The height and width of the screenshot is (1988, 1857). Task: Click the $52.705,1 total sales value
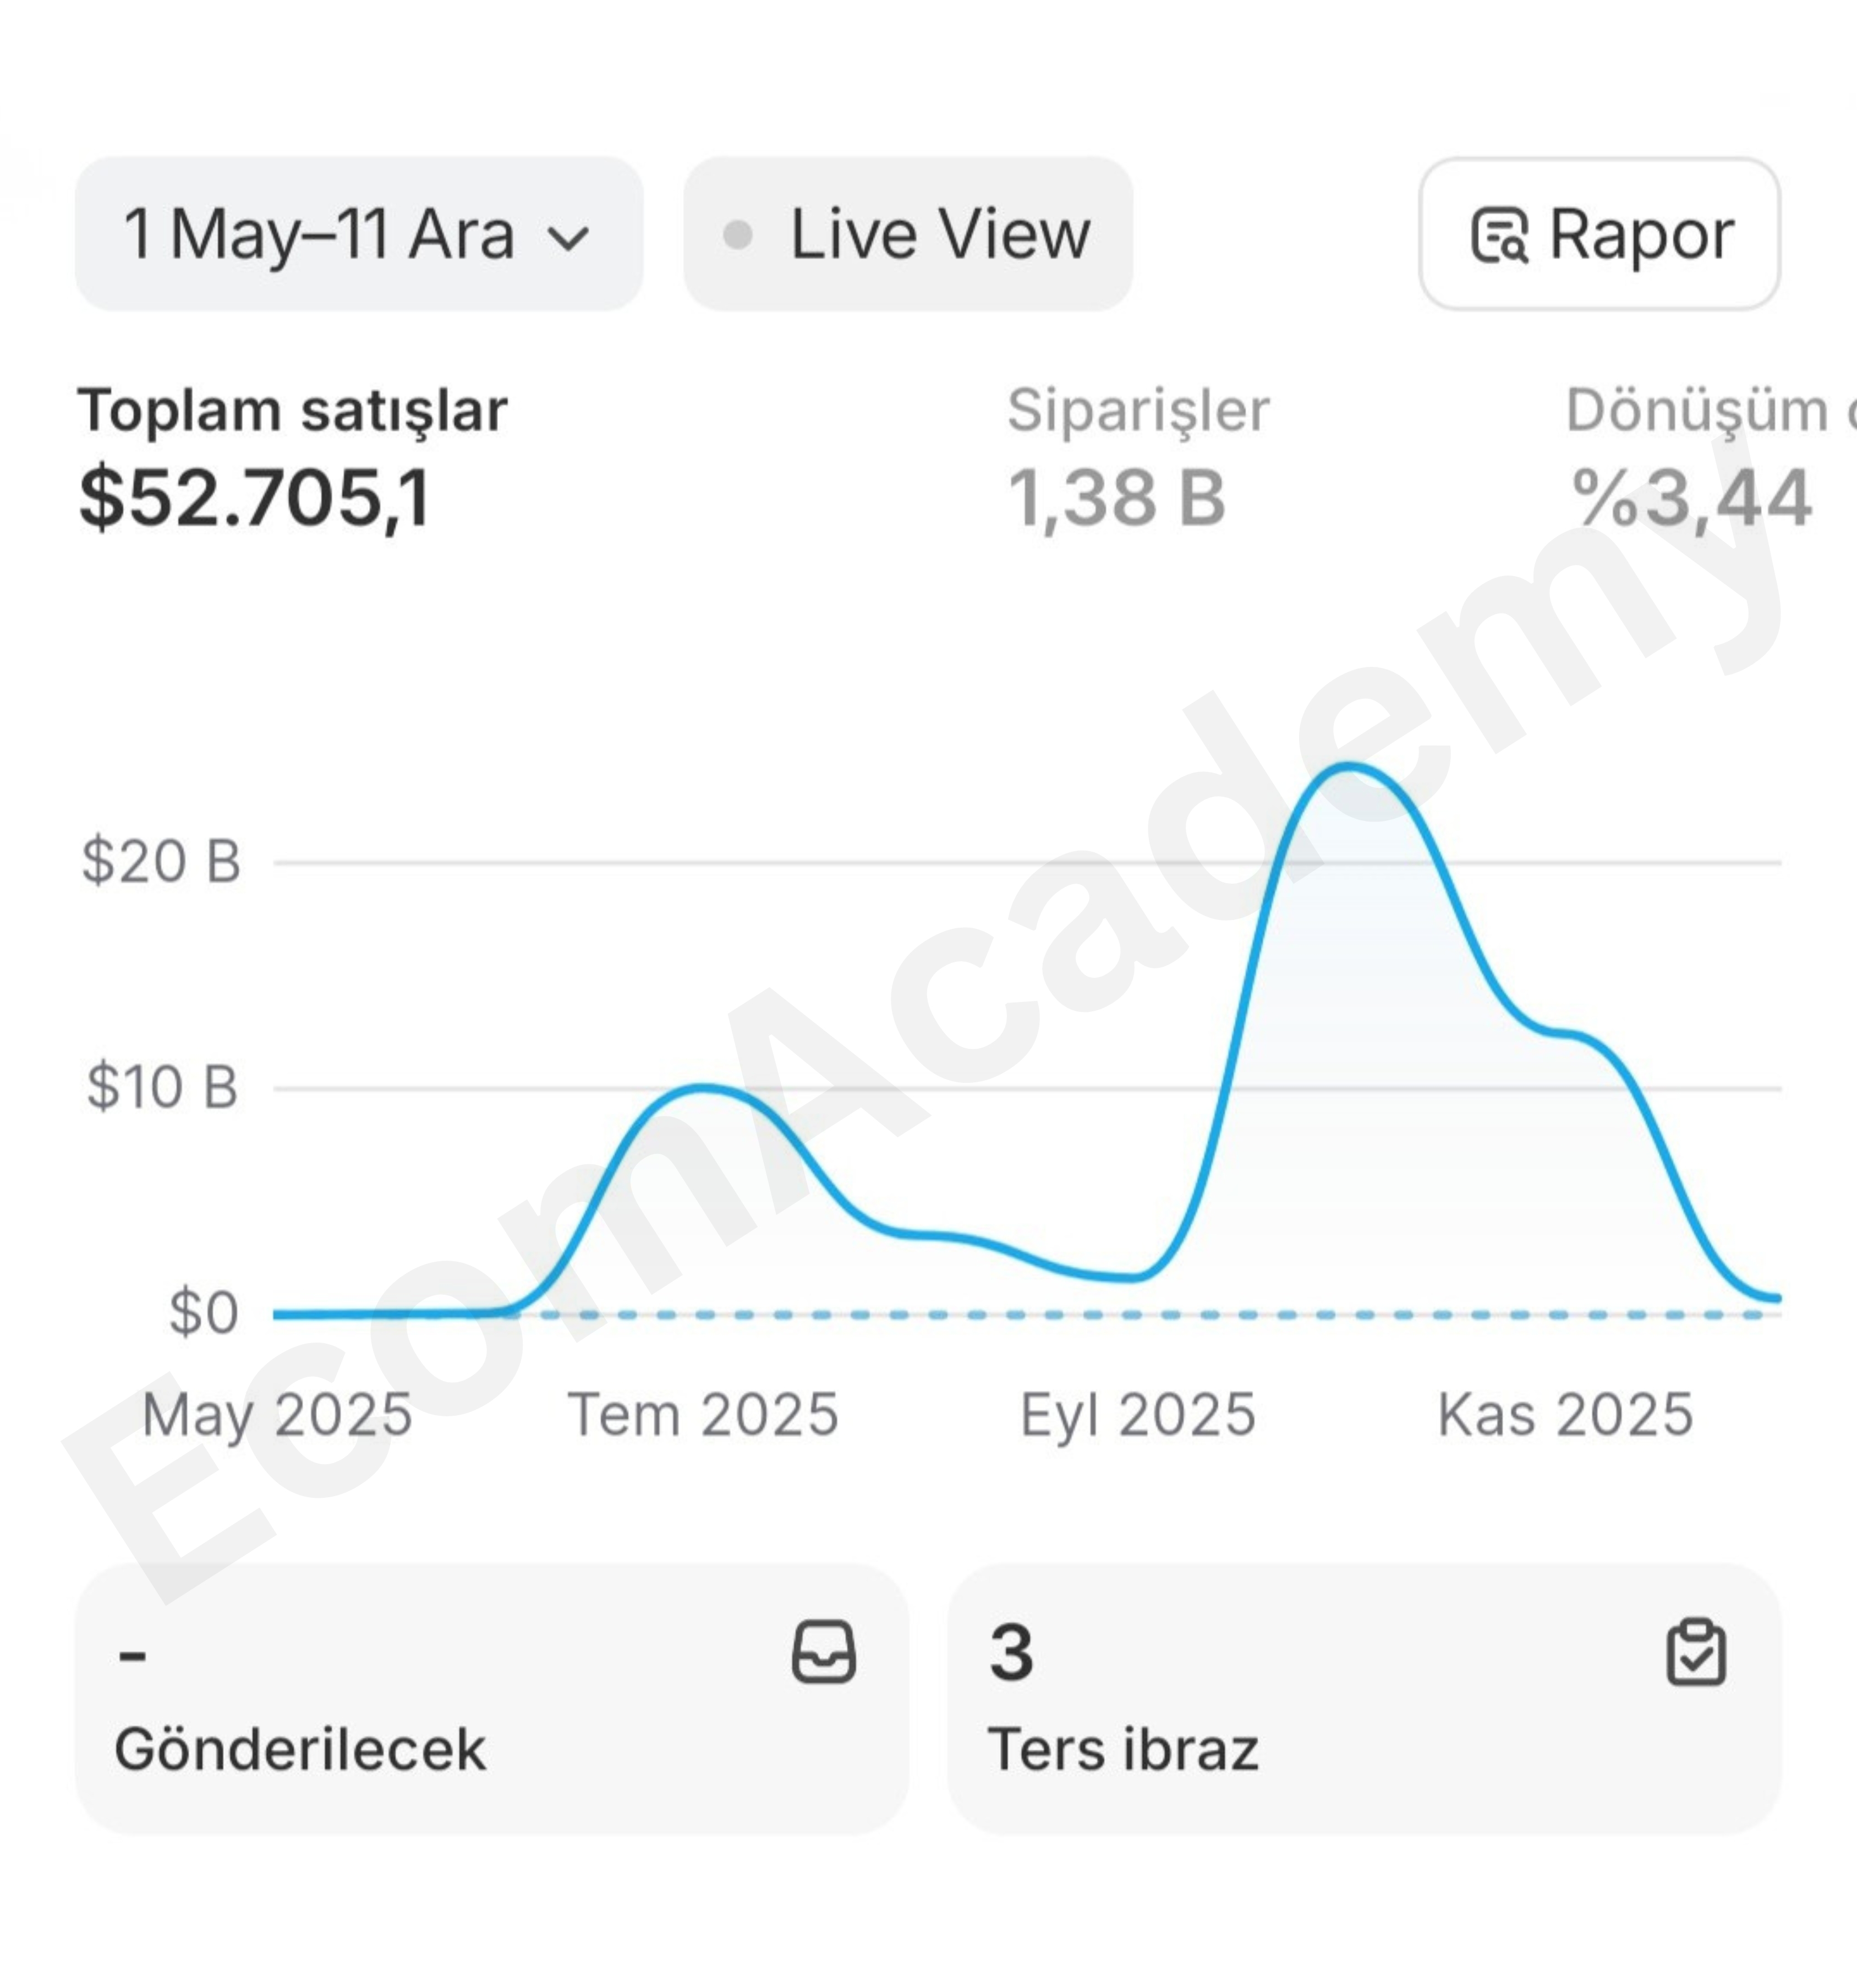click(x=255, y=497)
